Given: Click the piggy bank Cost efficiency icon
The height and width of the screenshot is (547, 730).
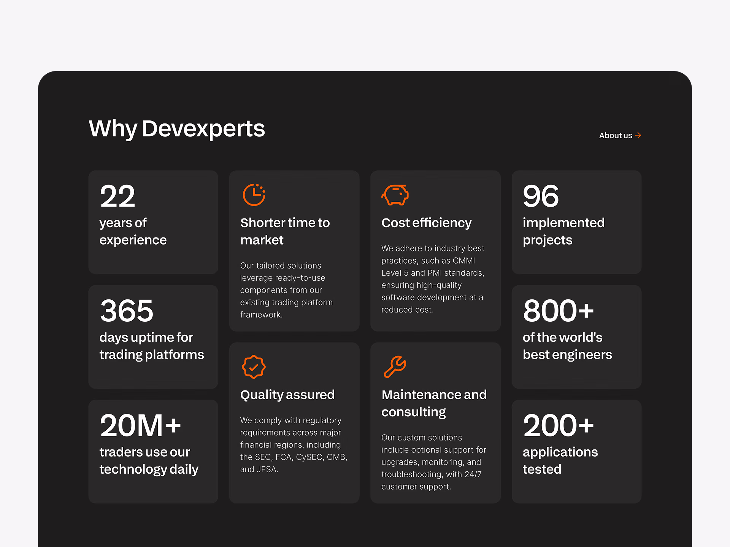Looking at the screenshot, I should click(x=395, y=195).
